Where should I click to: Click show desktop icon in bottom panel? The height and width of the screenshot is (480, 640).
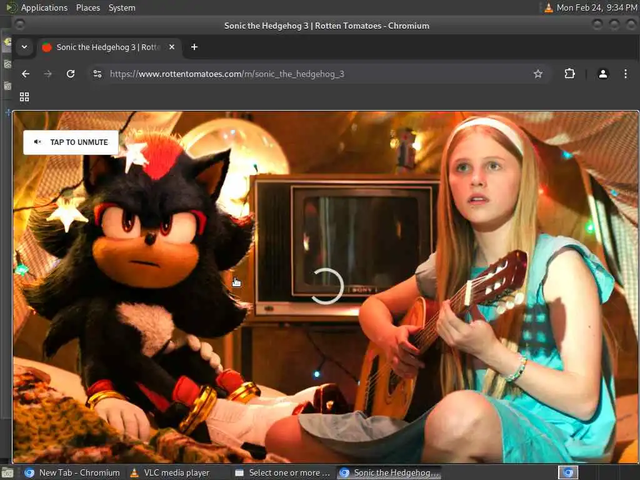click(x=7, y=473)
